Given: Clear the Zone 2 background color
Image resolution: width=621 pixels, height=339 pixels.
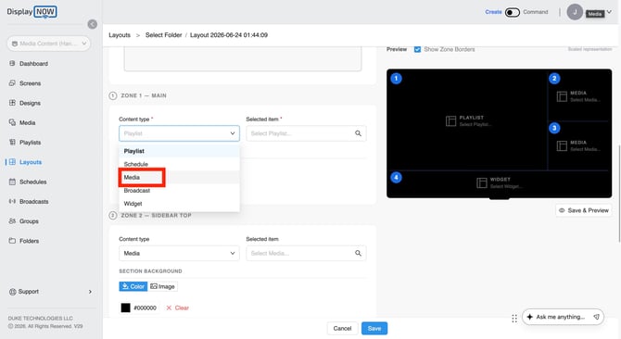Looking at the screenshot, I should click(x=177, y=308).
